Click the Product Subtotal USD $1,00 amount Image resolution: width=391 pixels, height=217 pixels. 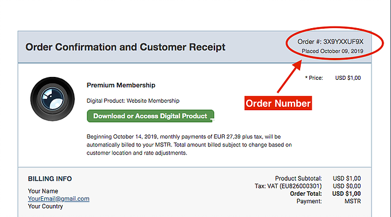point(347,179)
